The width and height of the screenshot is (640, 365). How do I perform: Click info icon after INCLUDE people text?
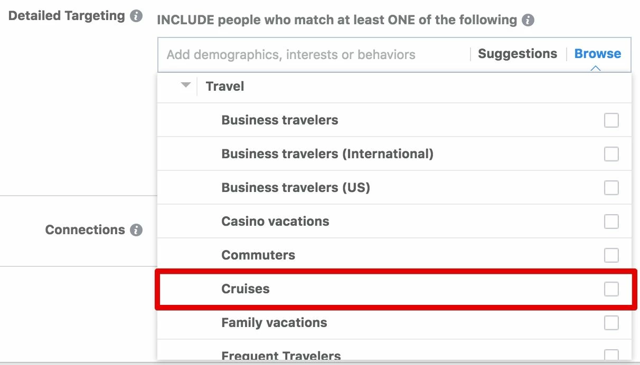coord(528,21)
